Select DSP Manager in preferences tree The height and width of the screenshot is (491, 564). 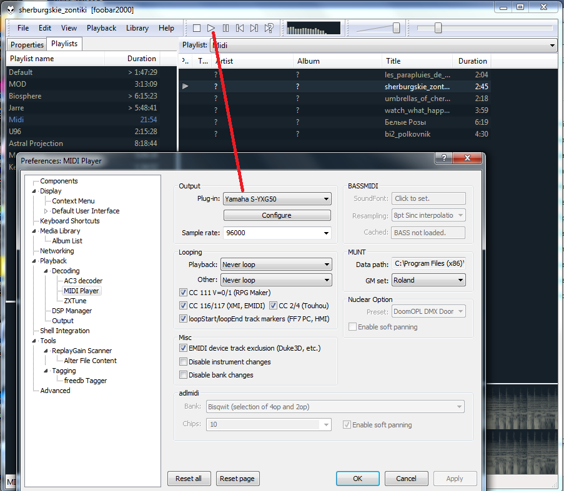tap(72, 311)
